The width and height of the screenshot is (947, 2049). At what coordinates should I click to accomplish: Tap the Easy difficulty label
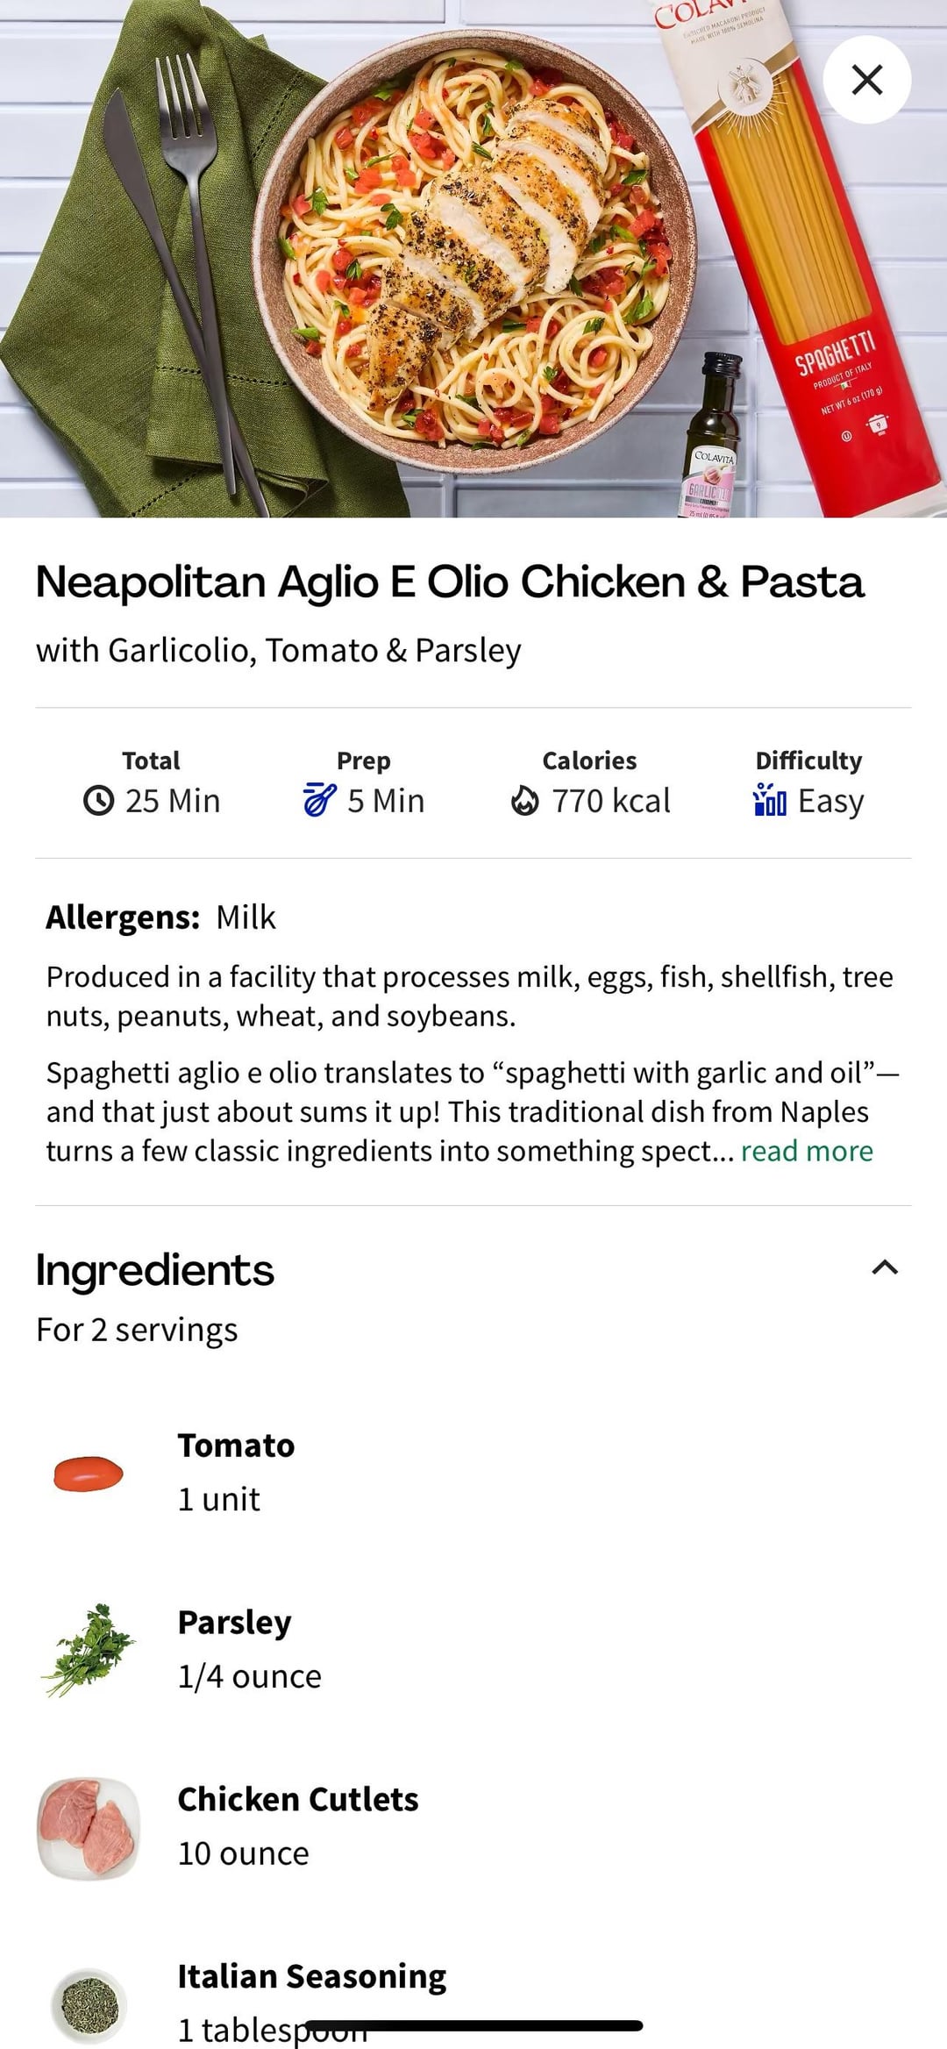pos(830,801)
